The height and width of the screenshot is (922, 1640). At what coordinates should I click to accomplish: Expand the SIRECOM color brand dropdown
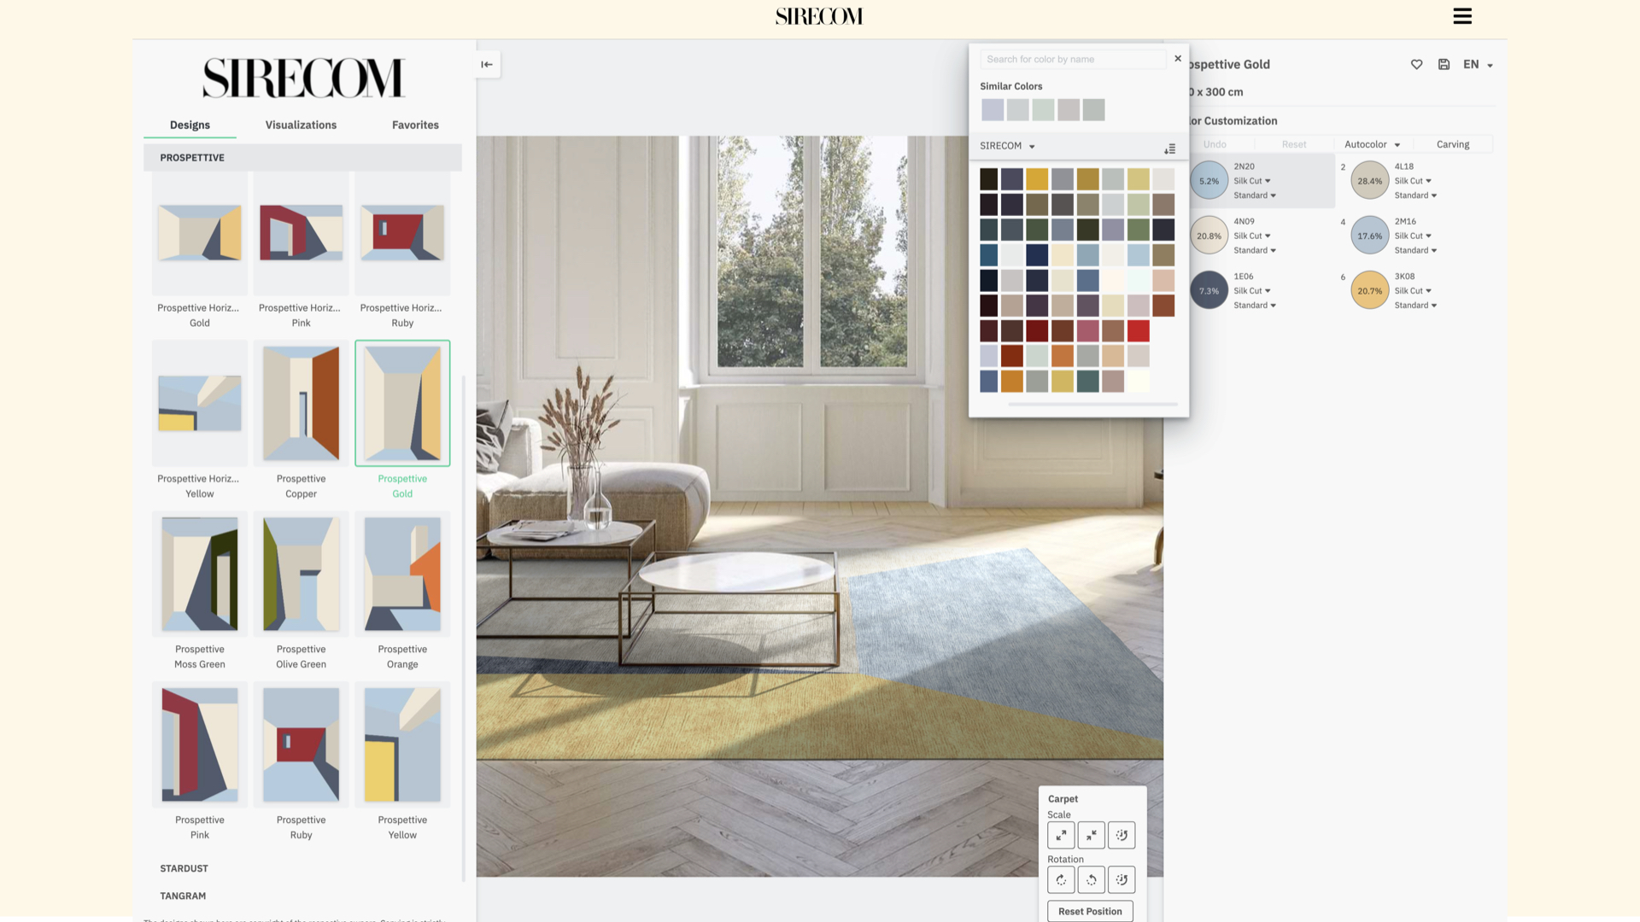(1007, 144)
